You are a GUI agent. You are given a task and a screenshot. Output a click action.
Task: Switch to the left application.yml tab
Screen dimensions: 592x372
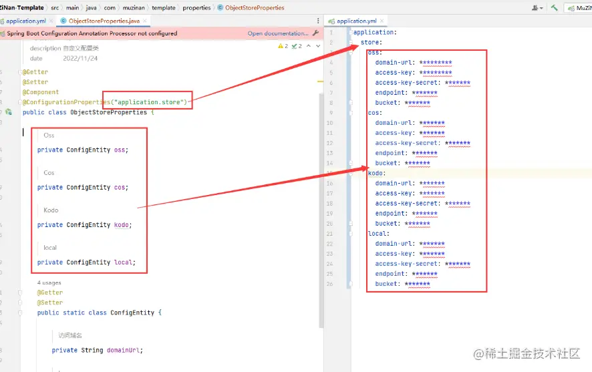25,21
